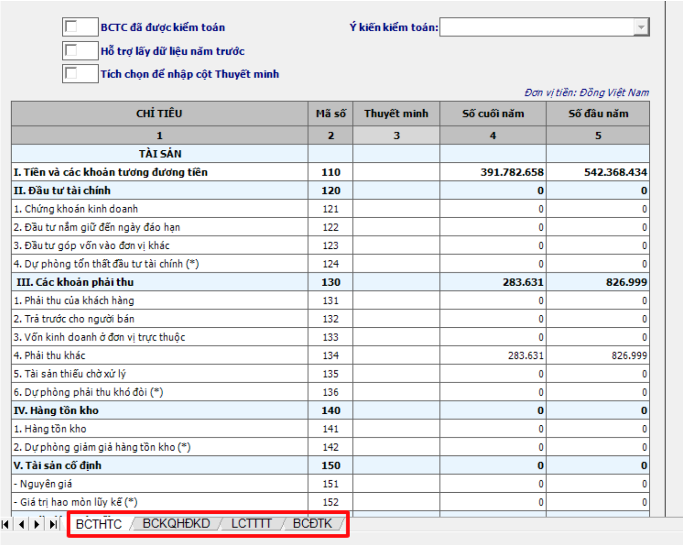Click previous sheet navigation arrow
683x545 pixels.
click(x=21, y=524)
